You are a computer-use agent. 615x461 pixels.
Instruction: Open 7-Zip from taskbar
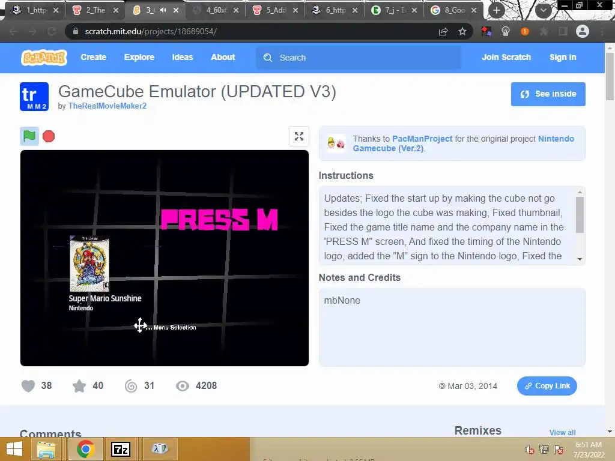tap(120, 449)
